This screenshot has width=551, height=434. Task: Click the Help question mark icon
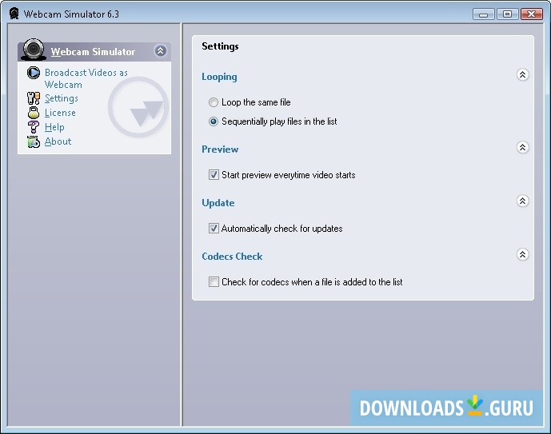click(x=34, y=127)
